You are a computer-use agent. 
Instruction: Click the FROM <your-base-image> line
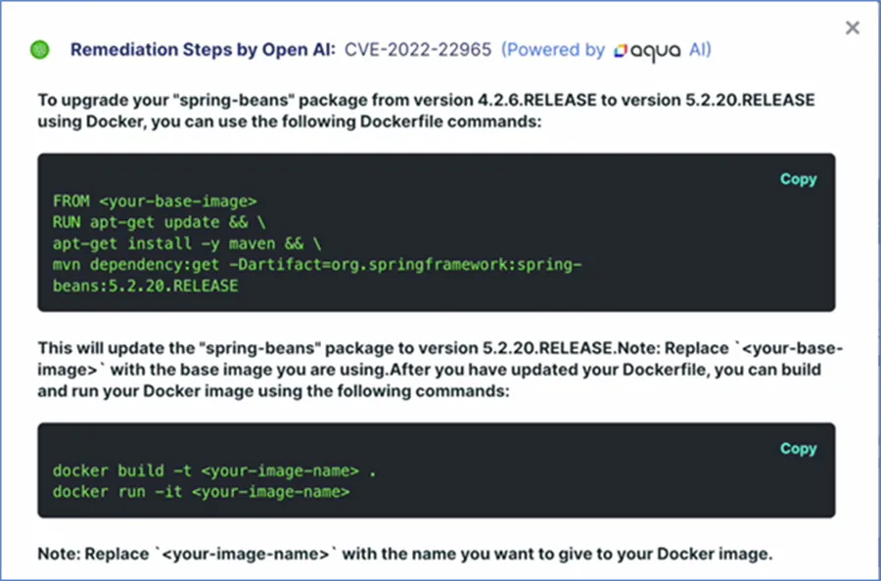[x=155, y=201]
